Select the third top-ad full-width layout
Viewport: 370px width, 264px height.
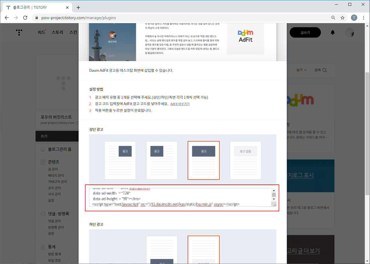pos(203,160)
